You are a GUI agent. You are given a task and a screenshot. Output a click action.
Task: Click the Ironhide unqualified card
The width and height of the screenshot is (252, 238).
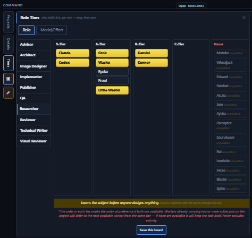coord(230,161)
